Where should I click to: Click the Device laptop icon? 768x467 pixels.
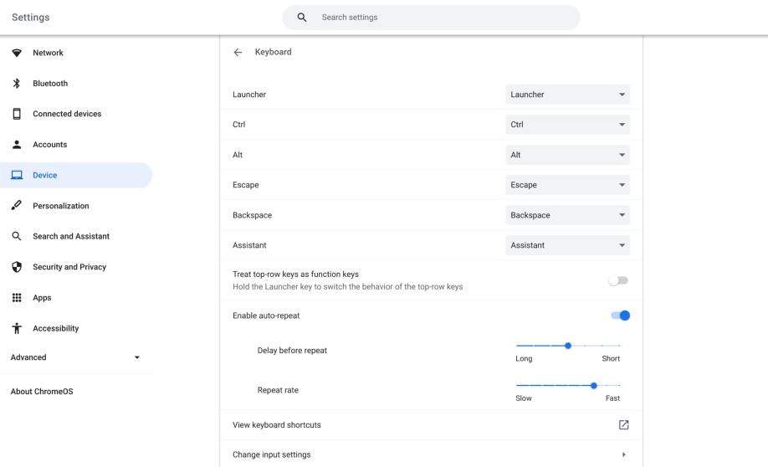[17, 175]
